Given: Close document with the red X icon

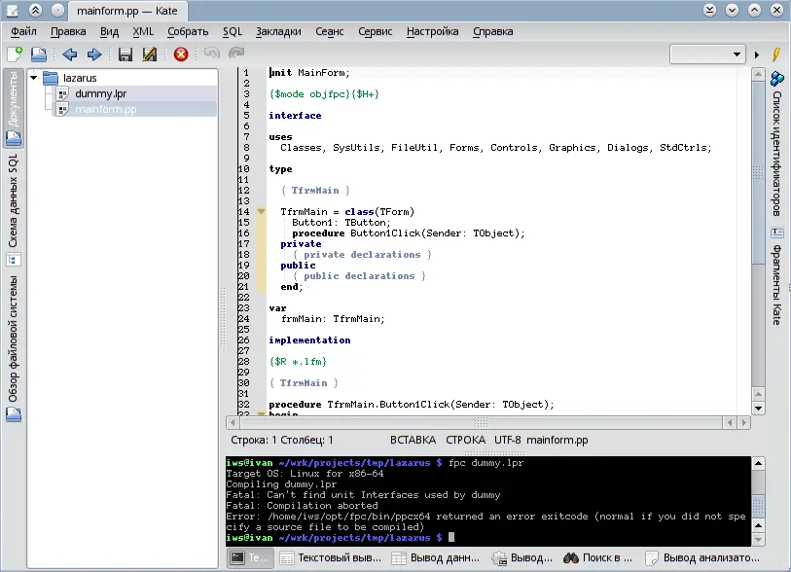Looking at the screenshot, I should coord(181,54).
